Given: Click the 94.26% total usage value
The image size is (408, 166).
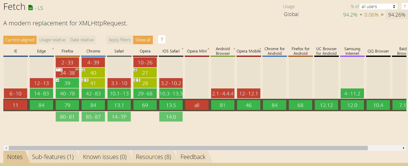Looking at the screenshot, I should click(x=397, y=15).
